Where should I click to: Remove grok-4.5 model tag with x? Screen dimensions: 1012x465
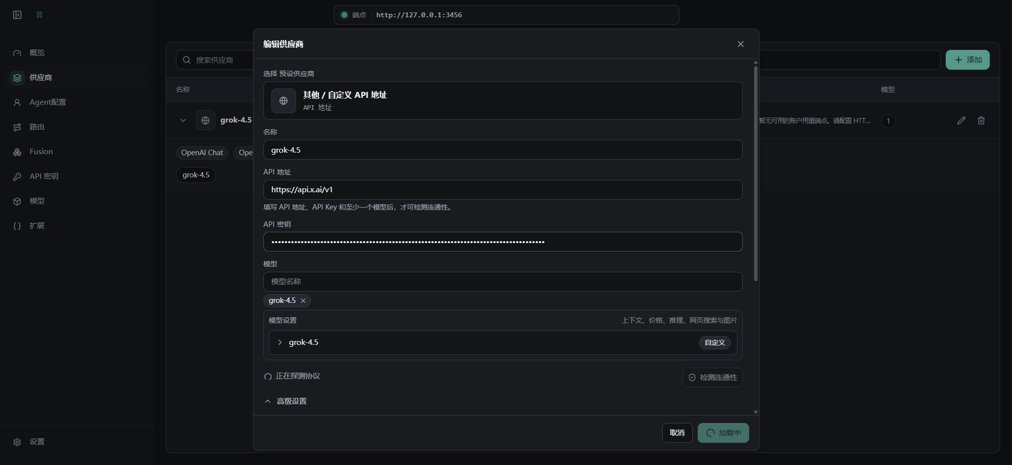[303, 300]
